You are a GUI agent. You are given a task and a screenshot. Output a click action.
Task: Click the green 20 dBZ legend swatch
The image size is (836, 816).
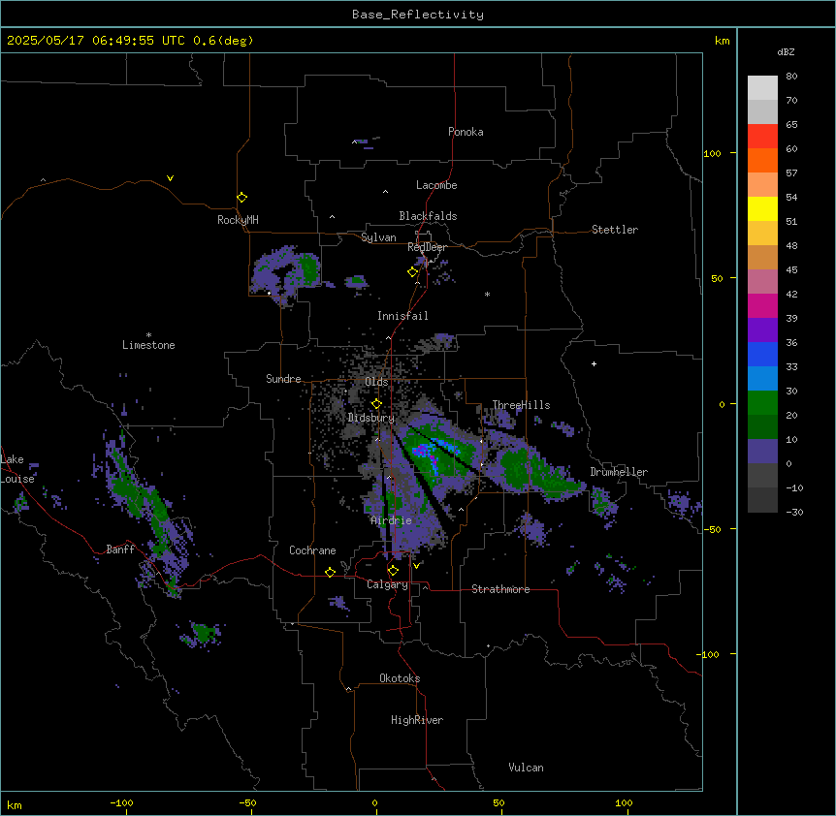point(762,403)
